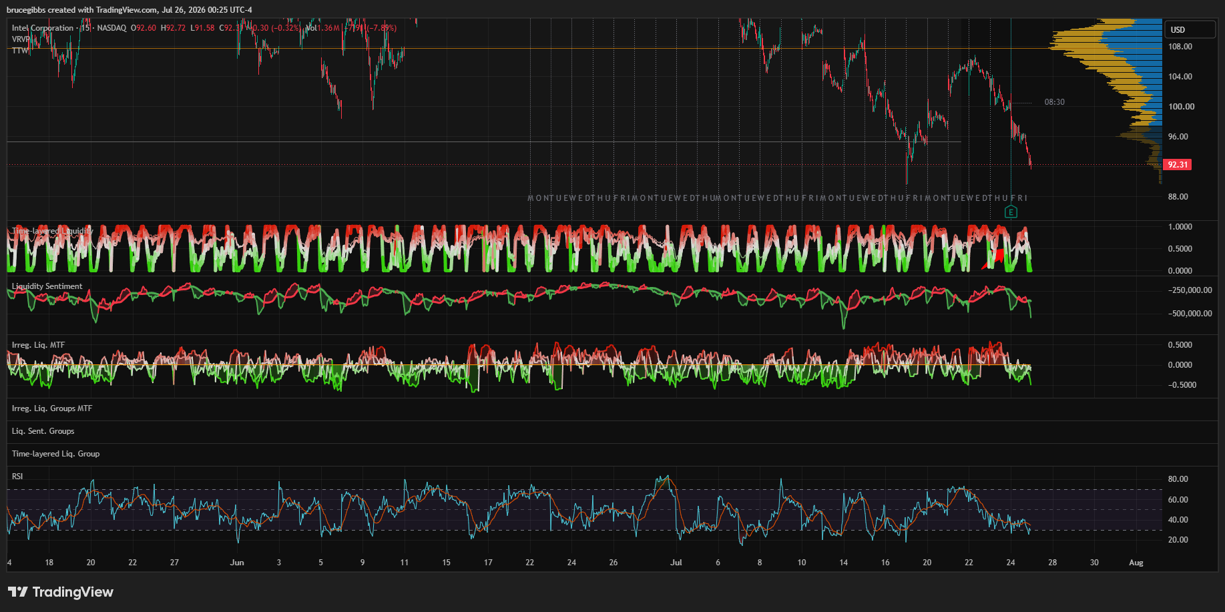Screen dimensions: 1225x612
Task: Click the 15 date label on the time axis
Action: click(446, 563)
